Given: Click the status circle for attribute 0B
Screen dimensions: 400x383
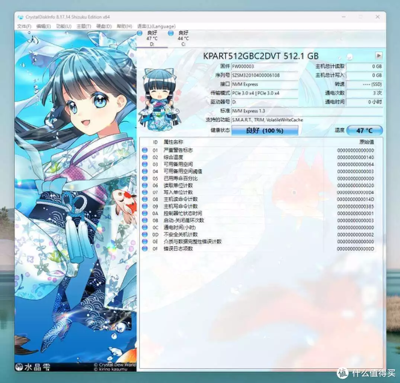Looking at the screenshot, I should 145,220.
